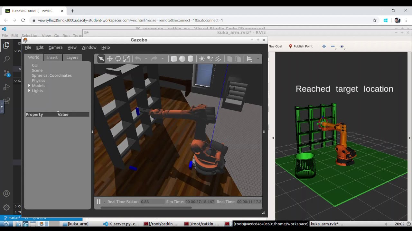This screenshot has width=412, height=231.
Task: Select Spherical Coordinates in World tree
Action: pos(51,75)
